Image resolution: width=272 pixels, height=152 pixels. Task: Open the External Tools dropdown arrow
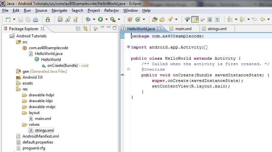coord(119,19)
